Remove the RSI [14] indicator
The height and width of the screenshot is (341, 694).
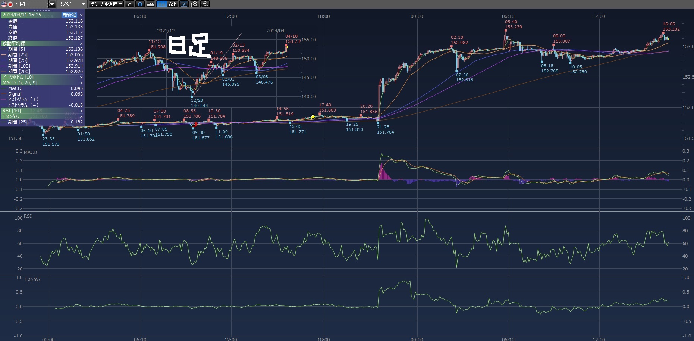tap(81, 111)
